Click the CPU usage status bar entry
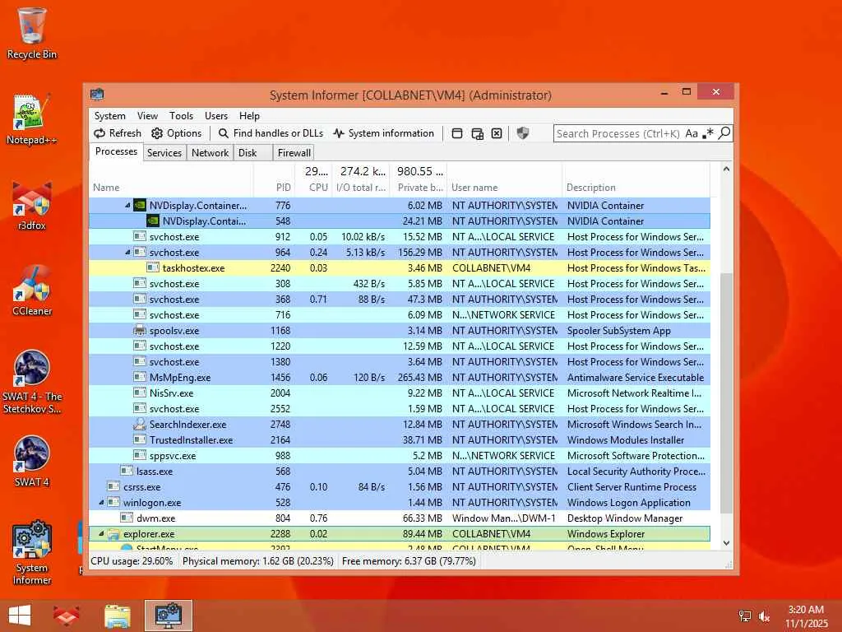 coord(132,561)
